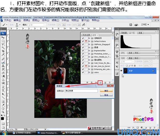This screenshot has height=136, width=160.
Task: Uncheck the OldPhoto_Shagagraf set checkbox
Action: point(83,44)
